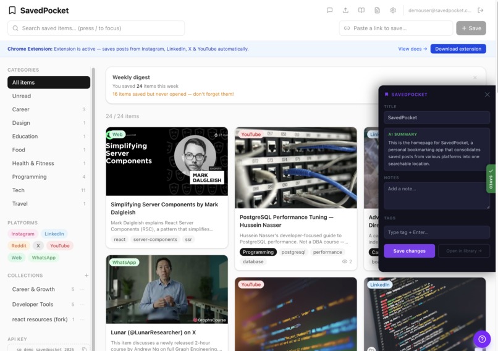
Task: Focus the Search saved items field
Action: pyautogui.click(x=96, y=28)
